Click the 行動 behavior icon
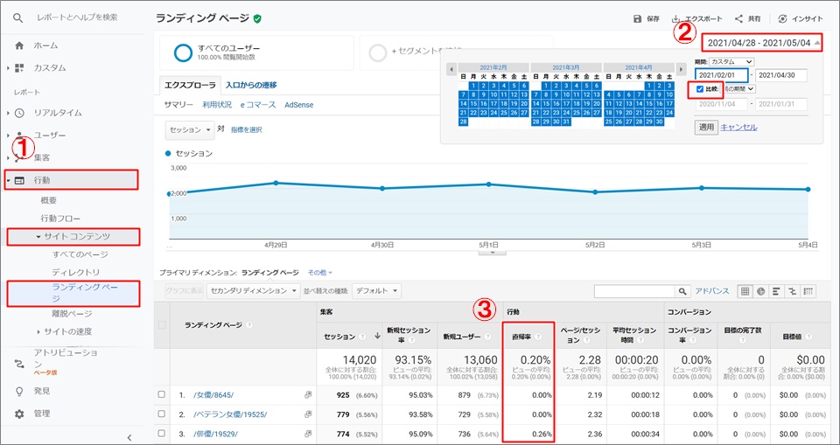 (19, 181)
